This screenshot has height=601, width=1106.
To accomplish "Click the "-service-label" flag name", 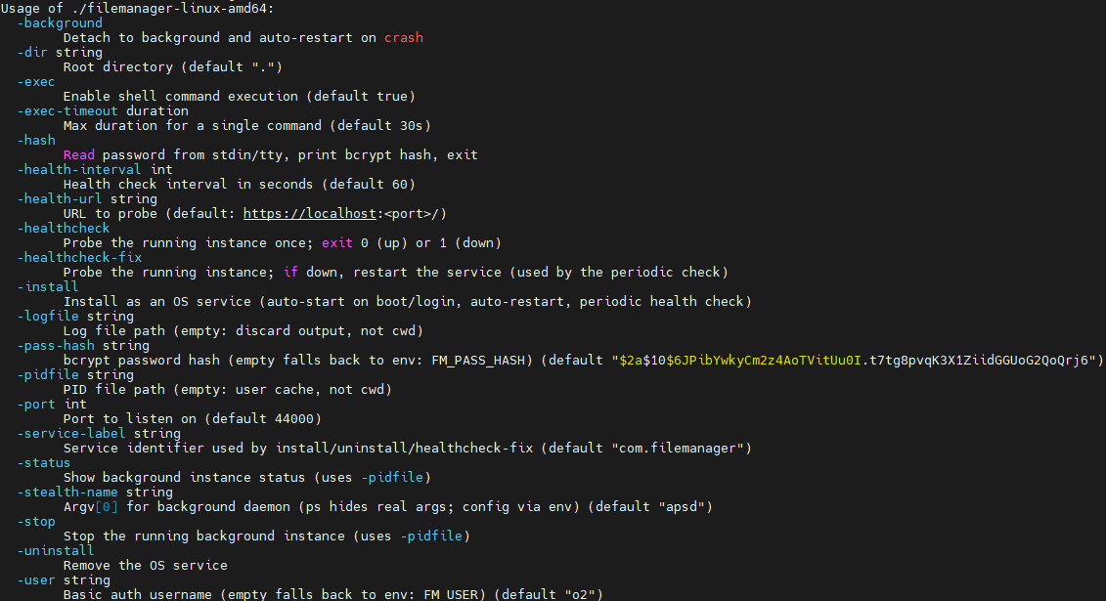I will pyautogui.click(x=71, y=433).
